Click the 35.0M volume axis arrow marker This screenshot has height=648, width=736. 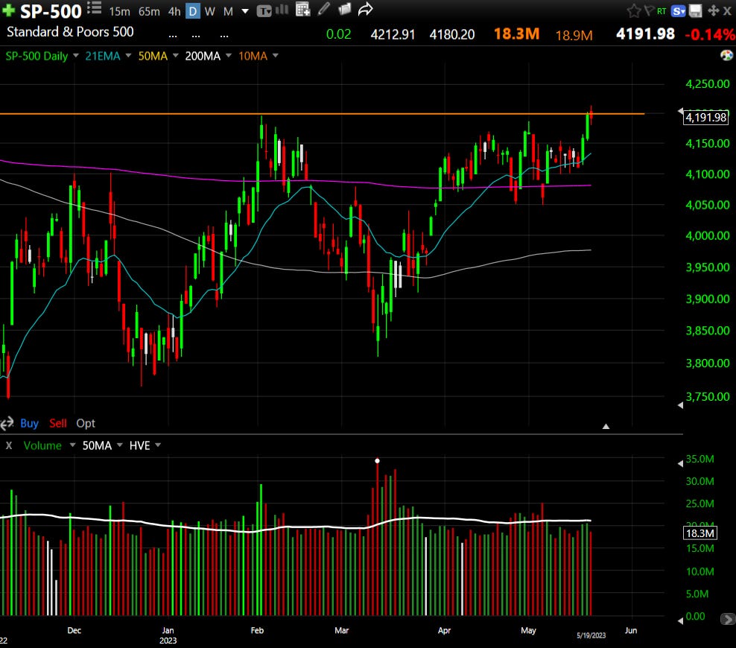680,463
